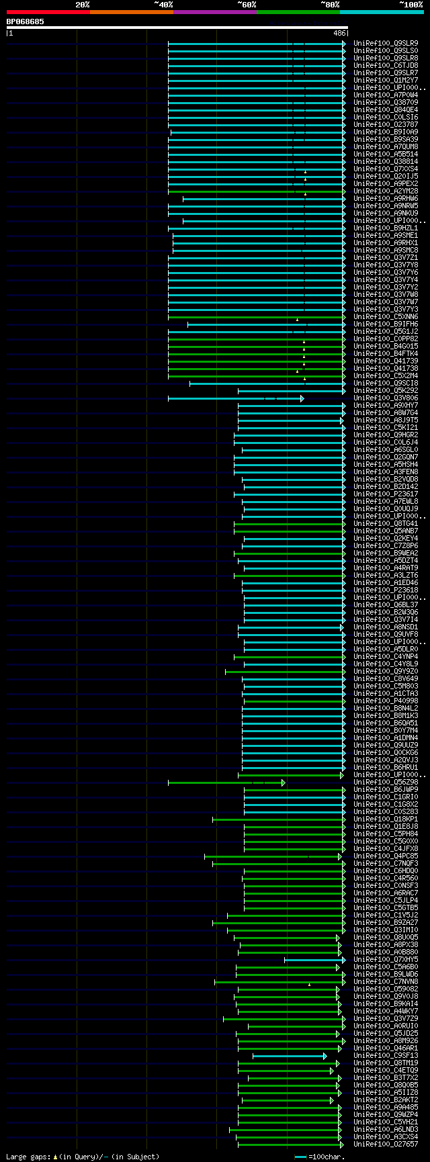Image resolution: width=430 pixels, height=1162 pixels.
Task: Click the cyan alignment bar for Q7XHY5
Action: (x=315, y=960)
